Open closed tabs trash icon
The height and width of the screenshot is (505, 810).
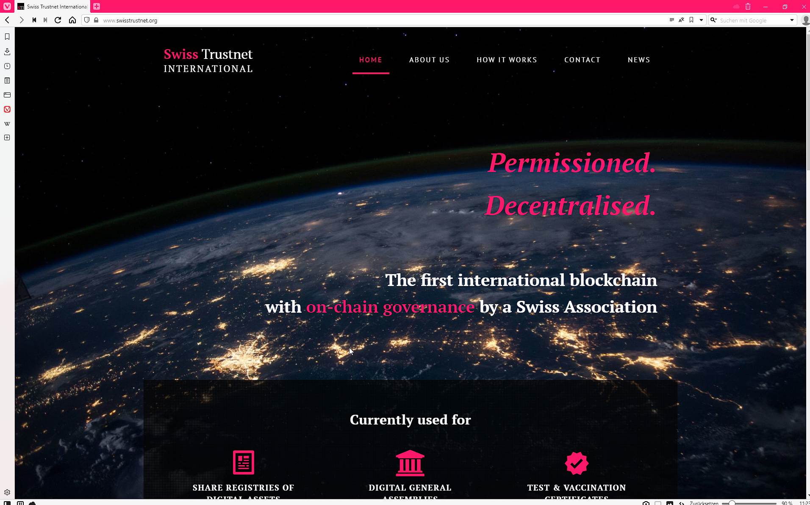748,7
